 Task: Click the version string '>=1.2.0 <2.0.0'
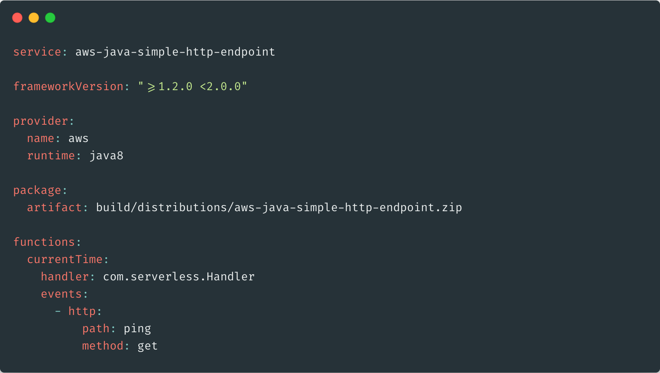coord(193,86)
